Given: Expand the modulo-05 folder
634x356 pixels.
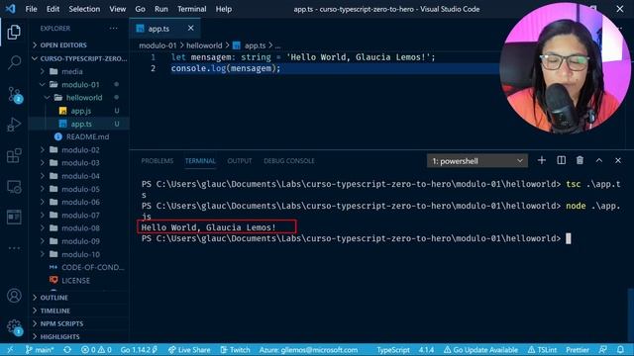Looking at the screenshot, I should point(79,189).
